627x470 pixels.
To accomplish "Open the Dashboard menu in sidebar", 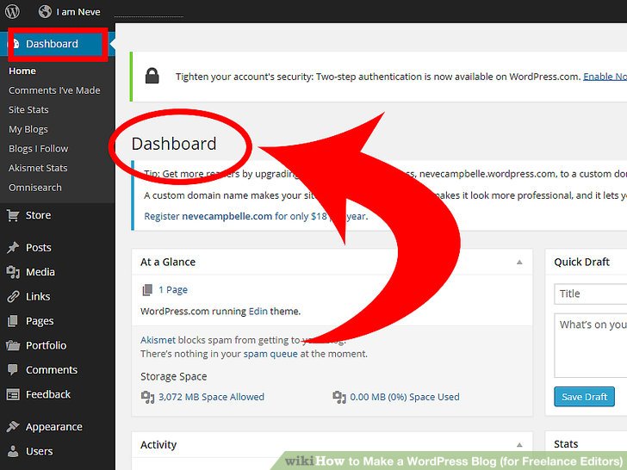I will click(52, 44).
